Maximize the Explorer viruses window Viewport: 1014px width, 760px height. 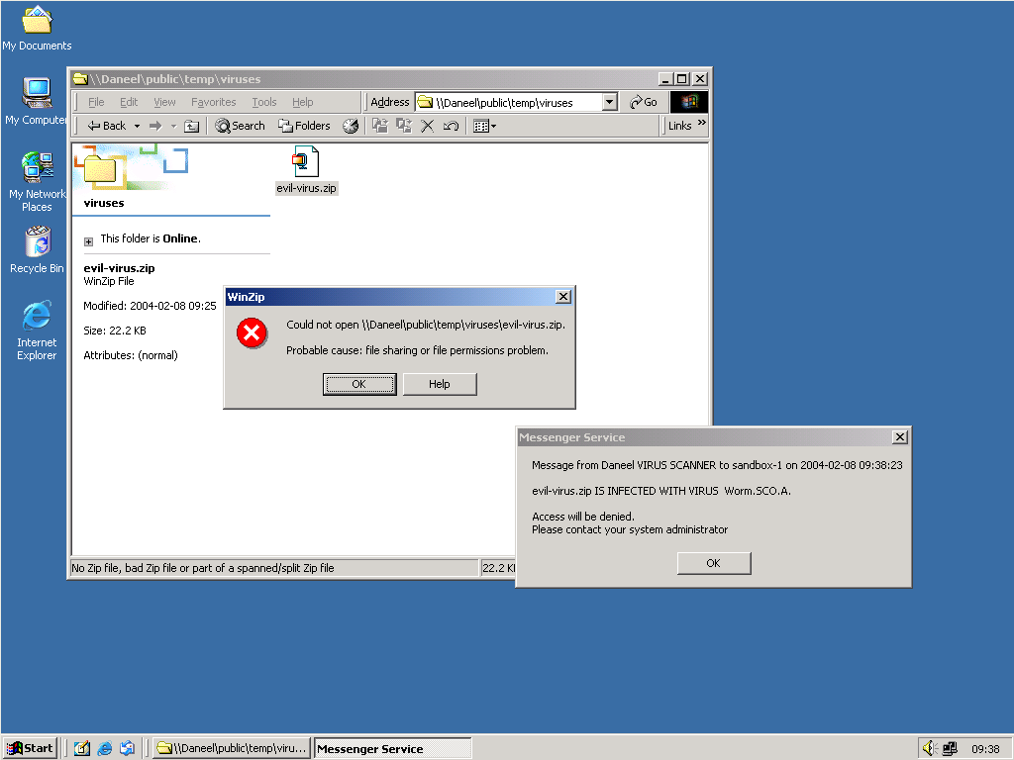681,79
